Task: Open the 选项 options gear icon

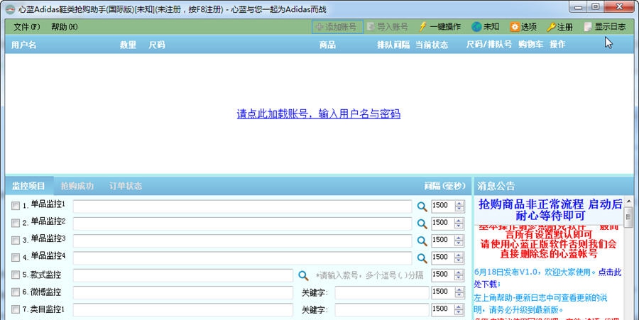Action: pos(523,27)
